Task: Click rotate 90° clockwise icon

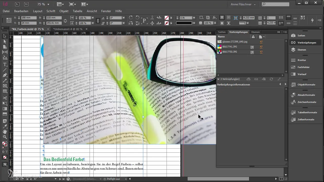Action: pyautogui.click(x=131, y=18)
